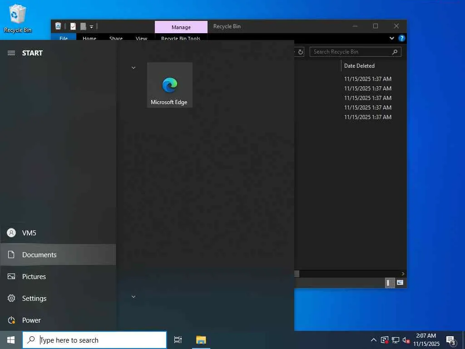
Task: Click the horizontal scrollbar right arrow
Action: click(x=403, y=274)
